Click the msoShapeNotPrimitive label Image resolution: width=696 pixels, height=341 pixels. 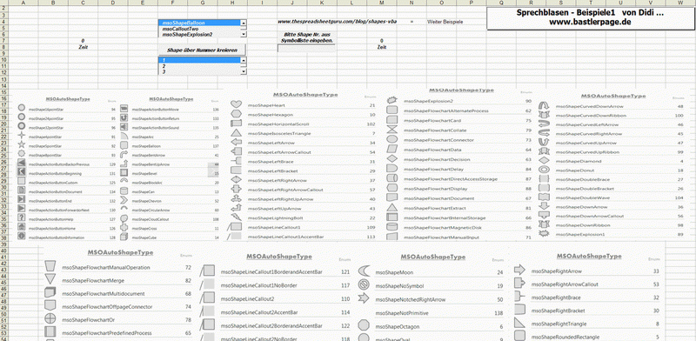pyautogui.click(x=402, y=313)
